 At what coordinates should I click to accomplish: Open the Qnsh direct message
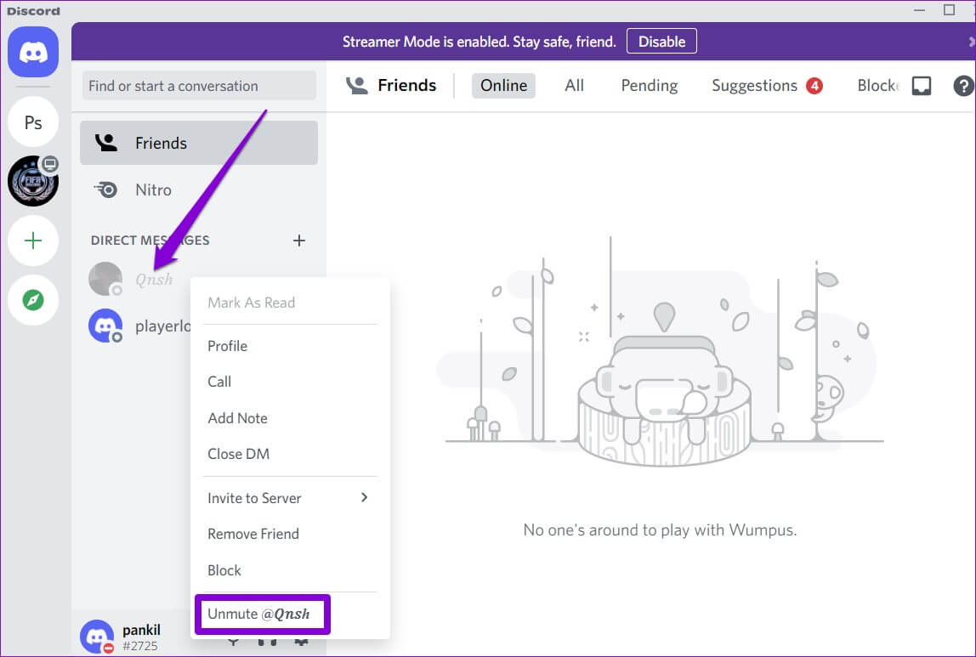[x=154, y=280]
